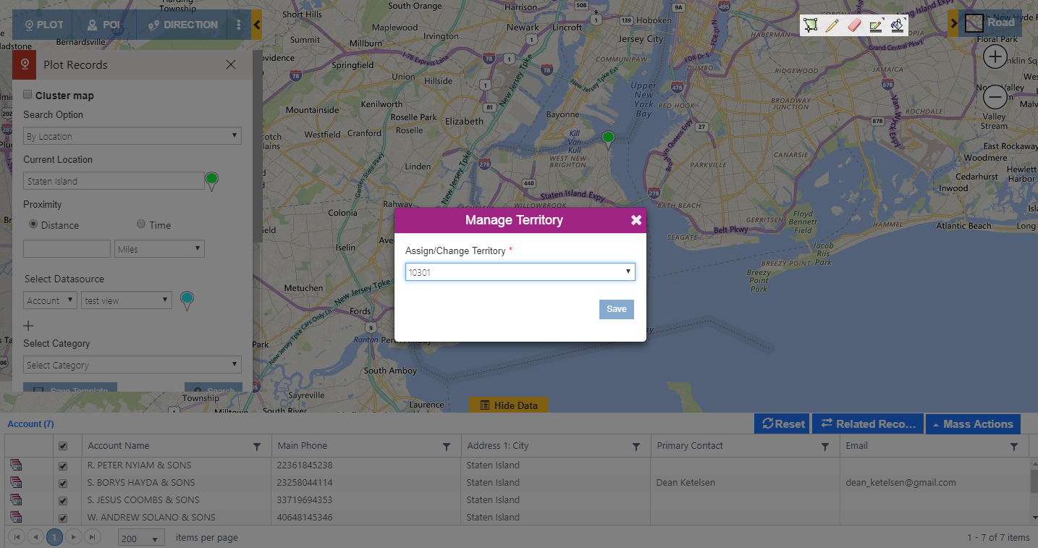Select the polygon region drawing tool
Viewport: 1038px width, 548px height.
pyautogui.click(x=810, y=25)
